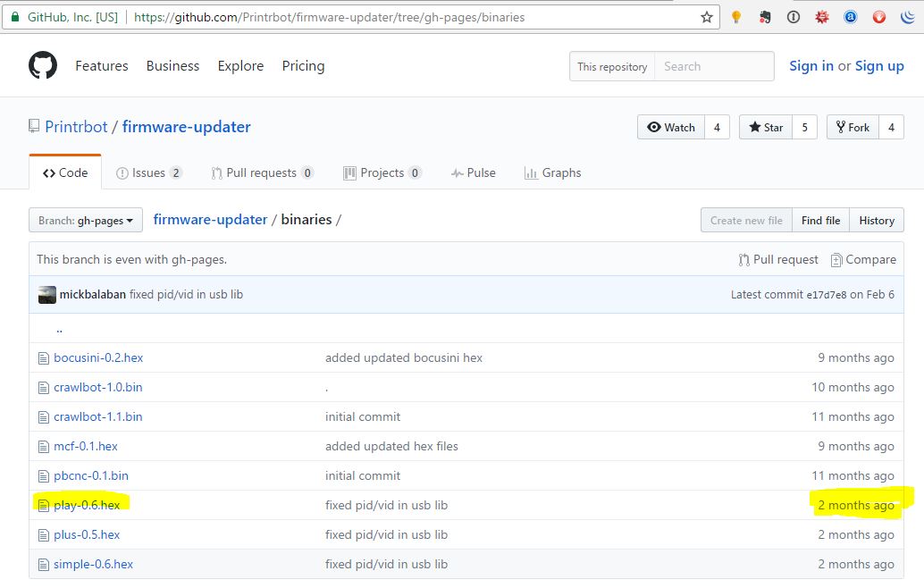Open Features in top navigation
The width and height of the screenshot is (924, 588).
[x=102, y=66]
